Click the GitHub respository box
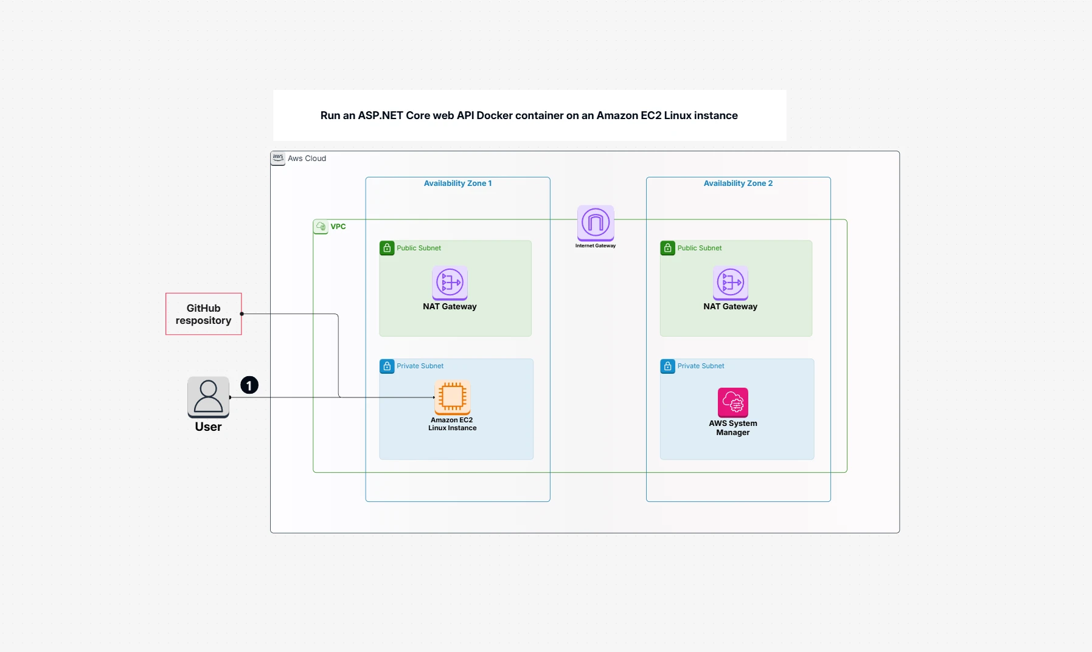Screen dimensions: 1092x652 click(x=203, y=314)
